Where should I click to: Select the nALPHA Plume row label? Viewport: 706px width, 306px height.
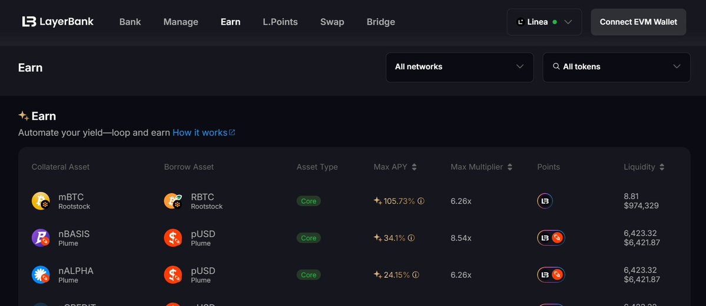tap(75, 275)
